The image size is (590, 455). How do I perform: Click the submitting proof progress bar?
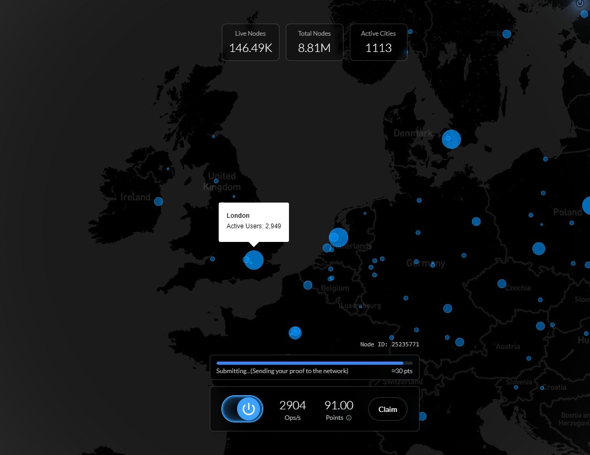(x=315, y=363)
